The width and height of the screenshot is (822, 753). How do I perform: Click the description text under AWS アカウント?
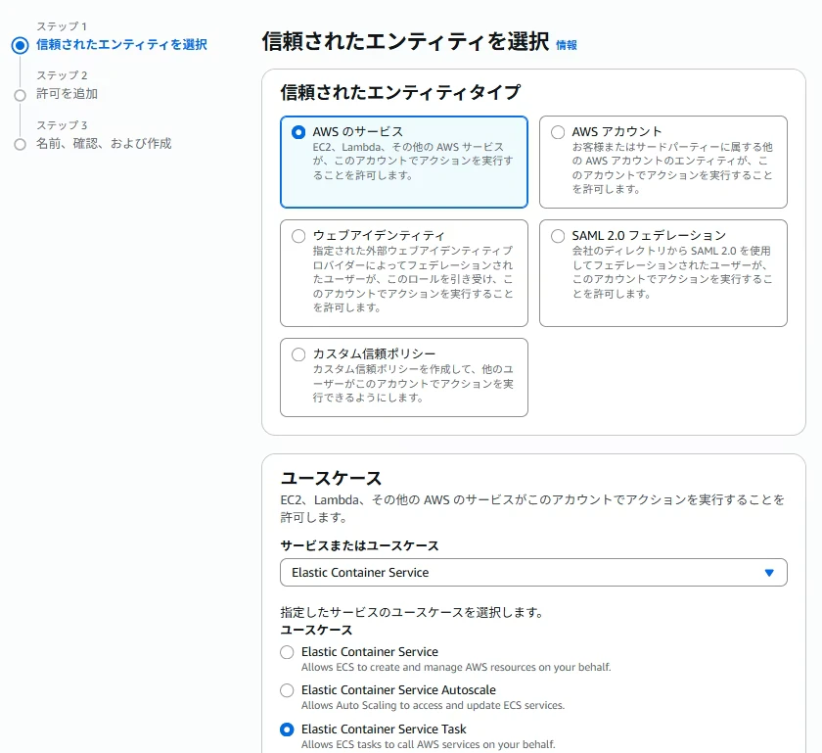point(672,167)
